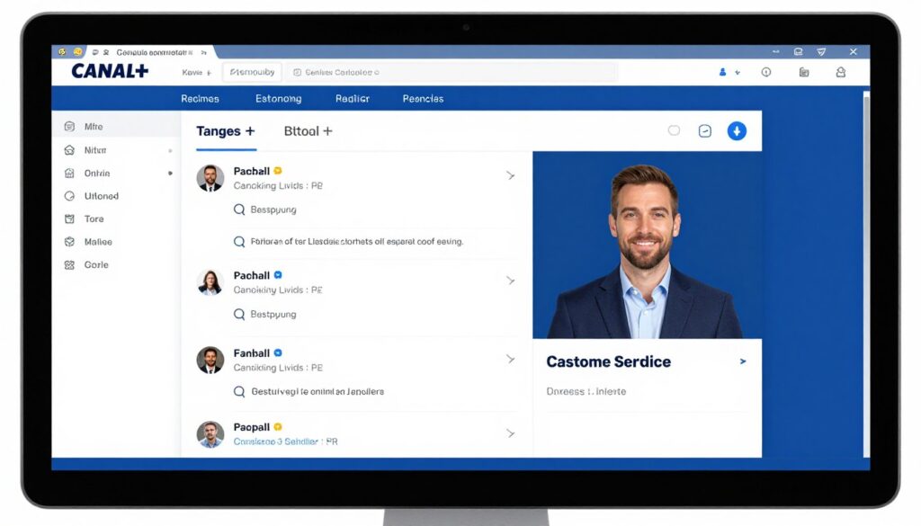Expand the Fanball row chevron

point(511,359)
